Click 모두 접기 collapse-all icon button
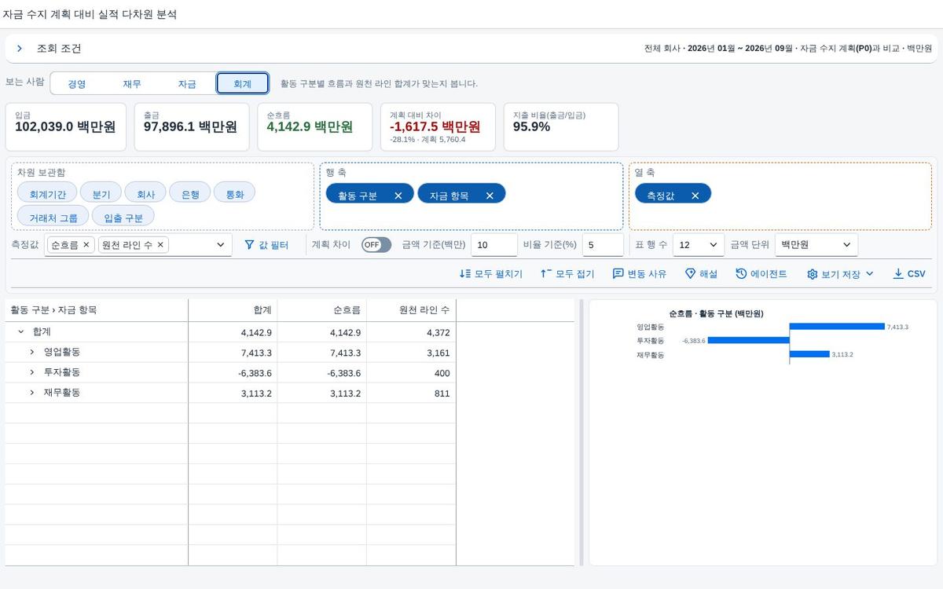This screenshot has height=589, width=943. [x=567, y=274]
